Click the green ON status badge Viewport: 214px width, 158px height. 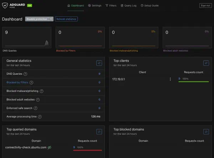30,5
